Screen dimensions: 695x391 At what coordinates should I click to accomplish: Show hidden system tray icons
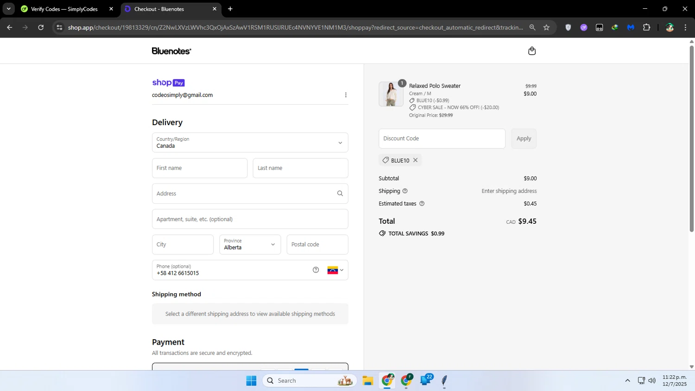pos(627,381)
